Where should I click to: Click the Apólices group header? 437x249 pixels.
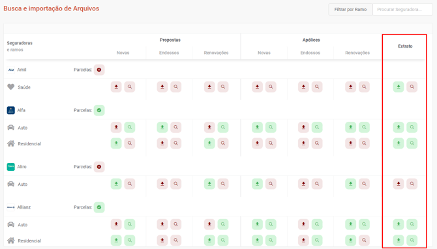311,40
